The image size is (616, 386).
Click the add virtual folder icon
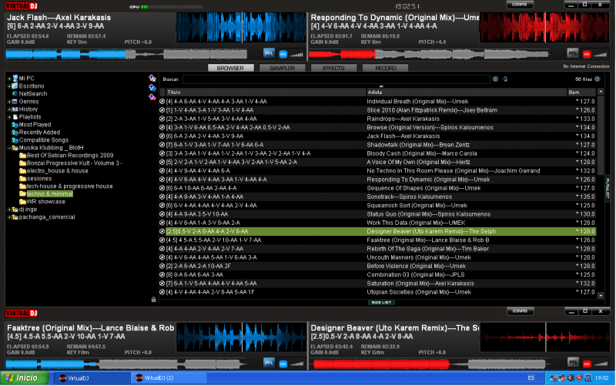pyautogui.click(x=152, y=88)
